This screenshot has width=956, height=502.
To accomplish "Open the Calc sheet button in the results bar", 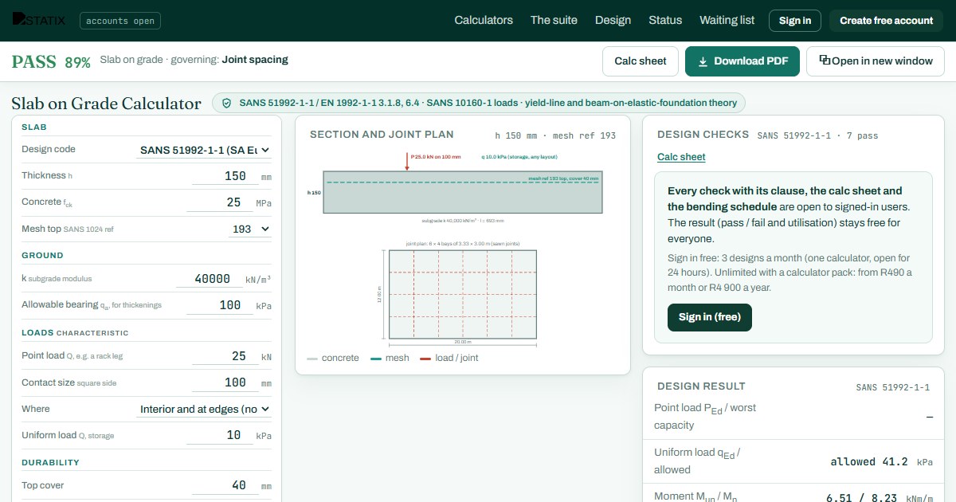I will (x=641, y=61).
